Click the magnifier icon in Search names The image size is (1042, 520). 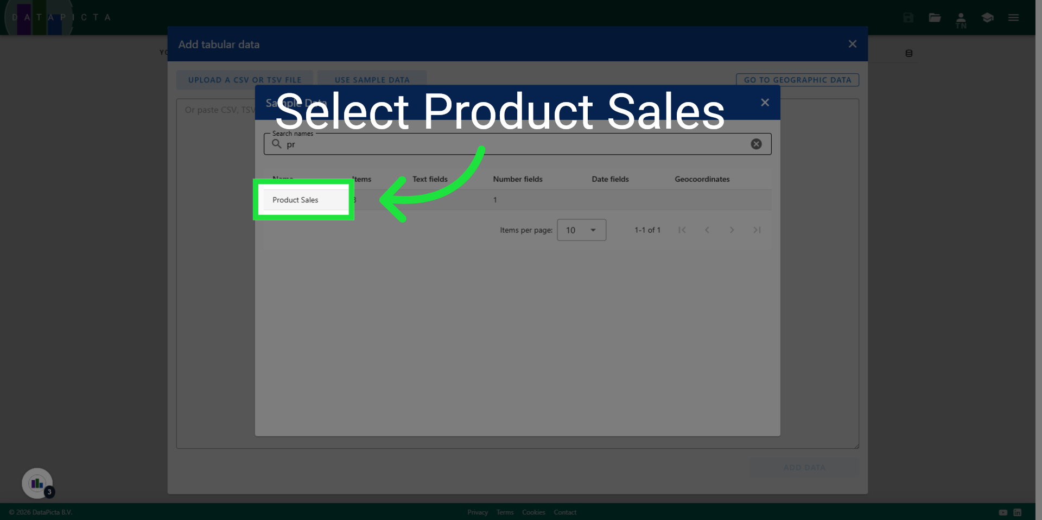coord(277,144)
